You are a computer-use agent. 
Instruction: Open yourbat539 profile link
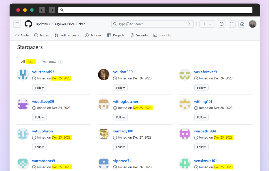tap(123, 72)
